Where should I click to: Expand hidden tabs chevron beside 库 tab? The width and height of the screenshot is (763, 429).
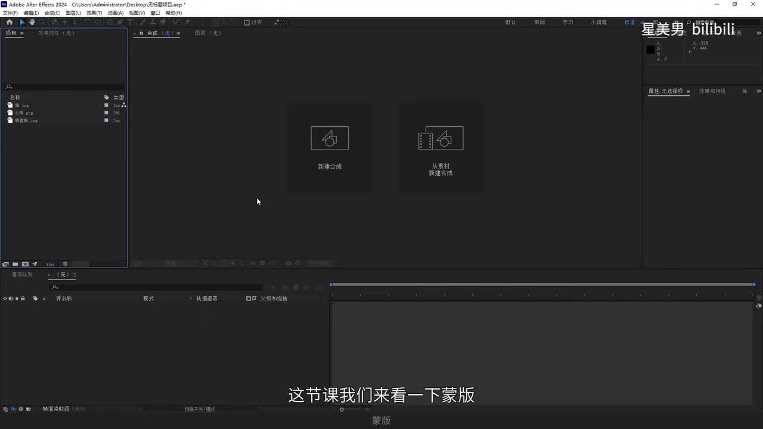pos(758,91)
